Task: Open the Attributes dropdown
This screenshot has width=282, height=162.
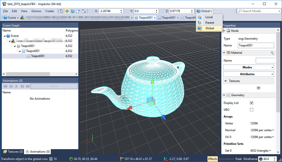Action: click(248, 74)
